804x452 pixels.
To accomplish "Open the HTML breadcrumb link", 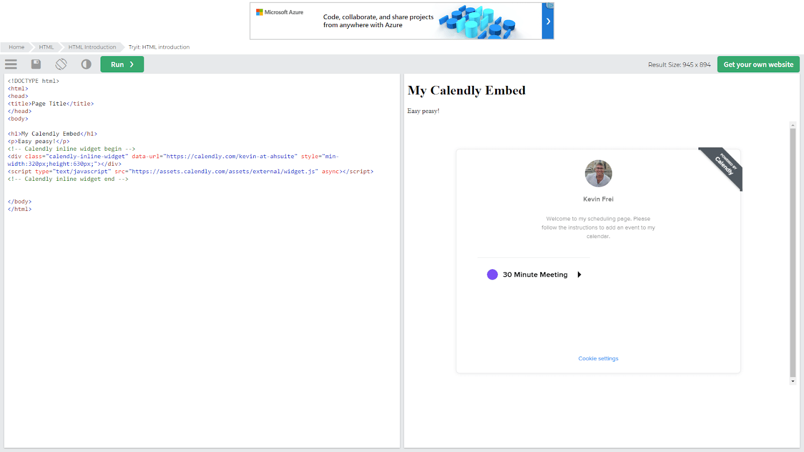I will [x=46, y=47].
